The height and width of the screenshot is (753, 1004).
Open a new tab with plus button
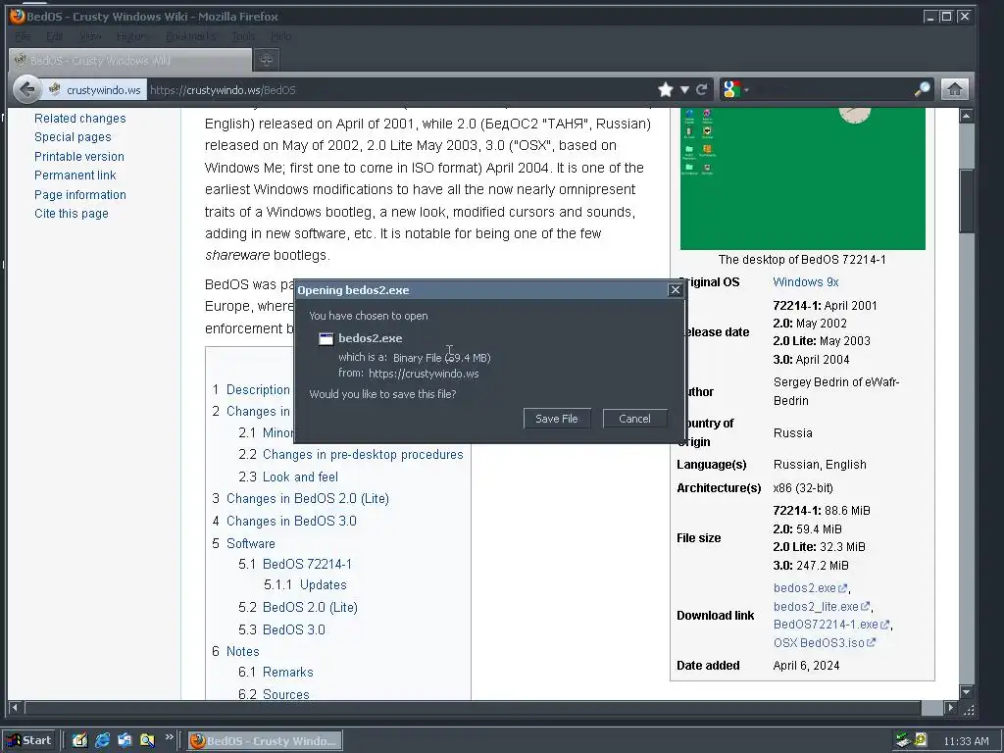click(x=267, y=60)
